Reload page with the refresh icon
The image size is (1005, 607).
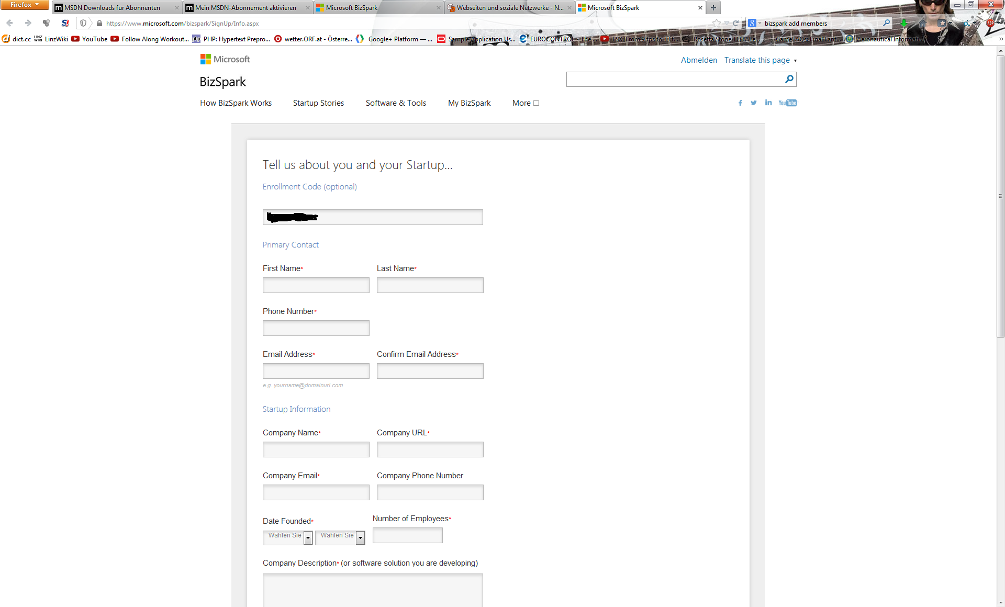coord(735,23)
